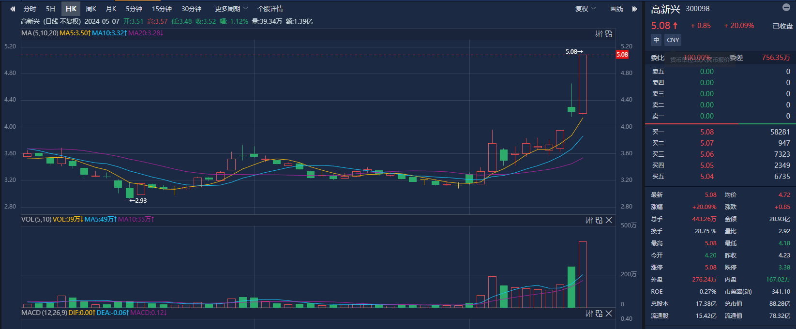Screen dimensions: 796x329
Task: Switch the MACD panel indicator
Action: 599,314
